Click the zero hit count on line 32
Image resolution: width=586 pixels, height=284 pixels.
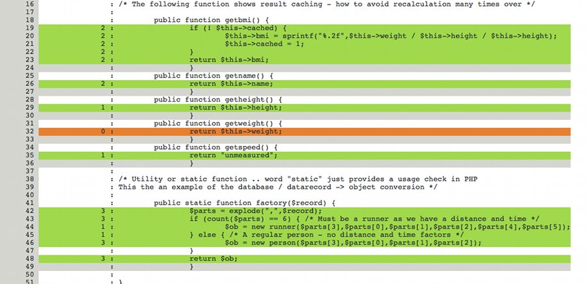point(104,132)
